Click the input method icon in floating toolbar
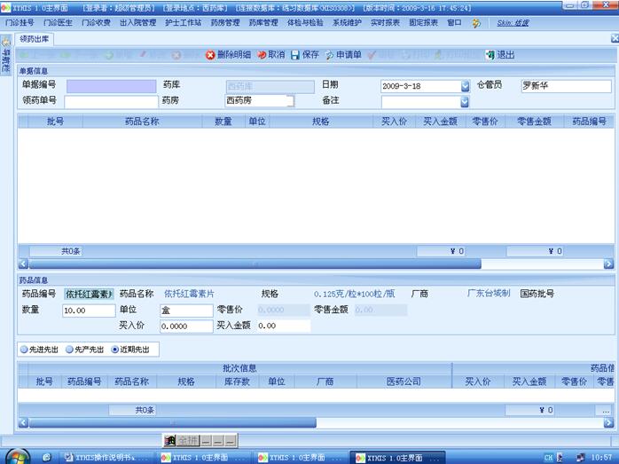Image resolution: width=619 pixels, height=464 pixels. (169, 440)
